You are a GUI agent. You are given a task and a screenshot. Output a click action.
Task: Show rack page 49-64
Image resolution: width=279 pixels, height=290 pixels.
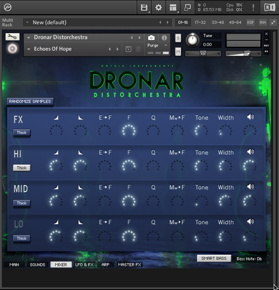(235, 22)
